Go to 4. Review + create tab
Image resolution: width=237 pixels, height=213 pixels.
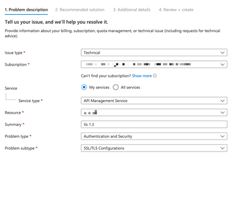click(x=176, y=9)
